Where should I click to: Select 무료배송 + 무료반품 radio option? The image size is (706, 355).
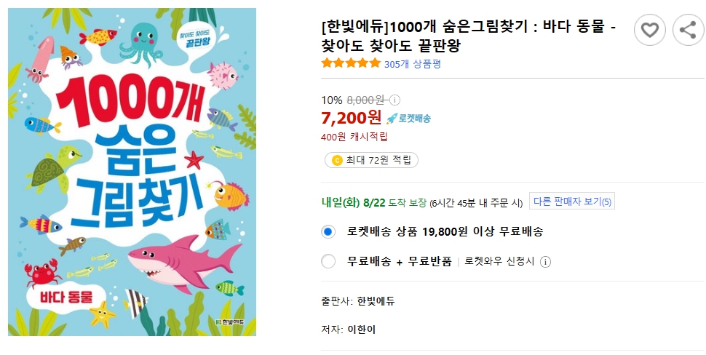tap(328, 261)
